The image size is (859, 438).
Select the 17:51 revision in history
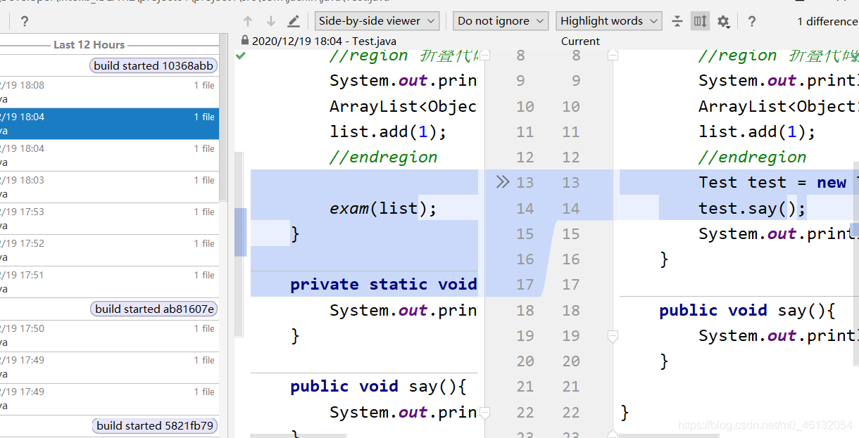point(109,282)
